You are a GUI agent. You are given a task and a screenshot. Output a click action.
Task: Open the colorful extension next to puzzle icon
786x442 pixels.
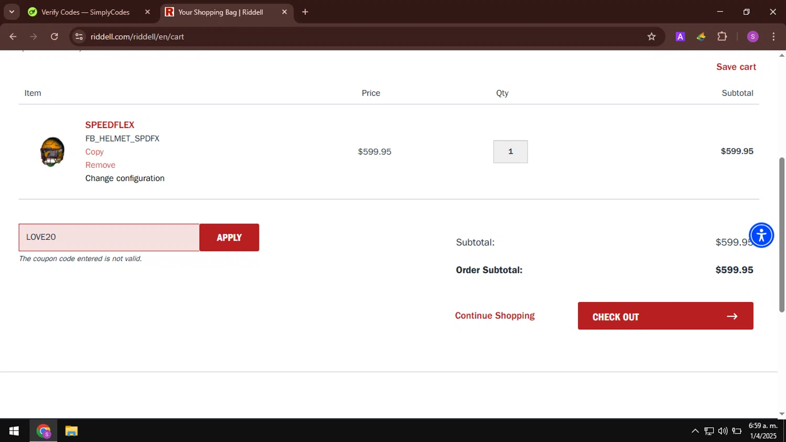(x=701, y=37)
